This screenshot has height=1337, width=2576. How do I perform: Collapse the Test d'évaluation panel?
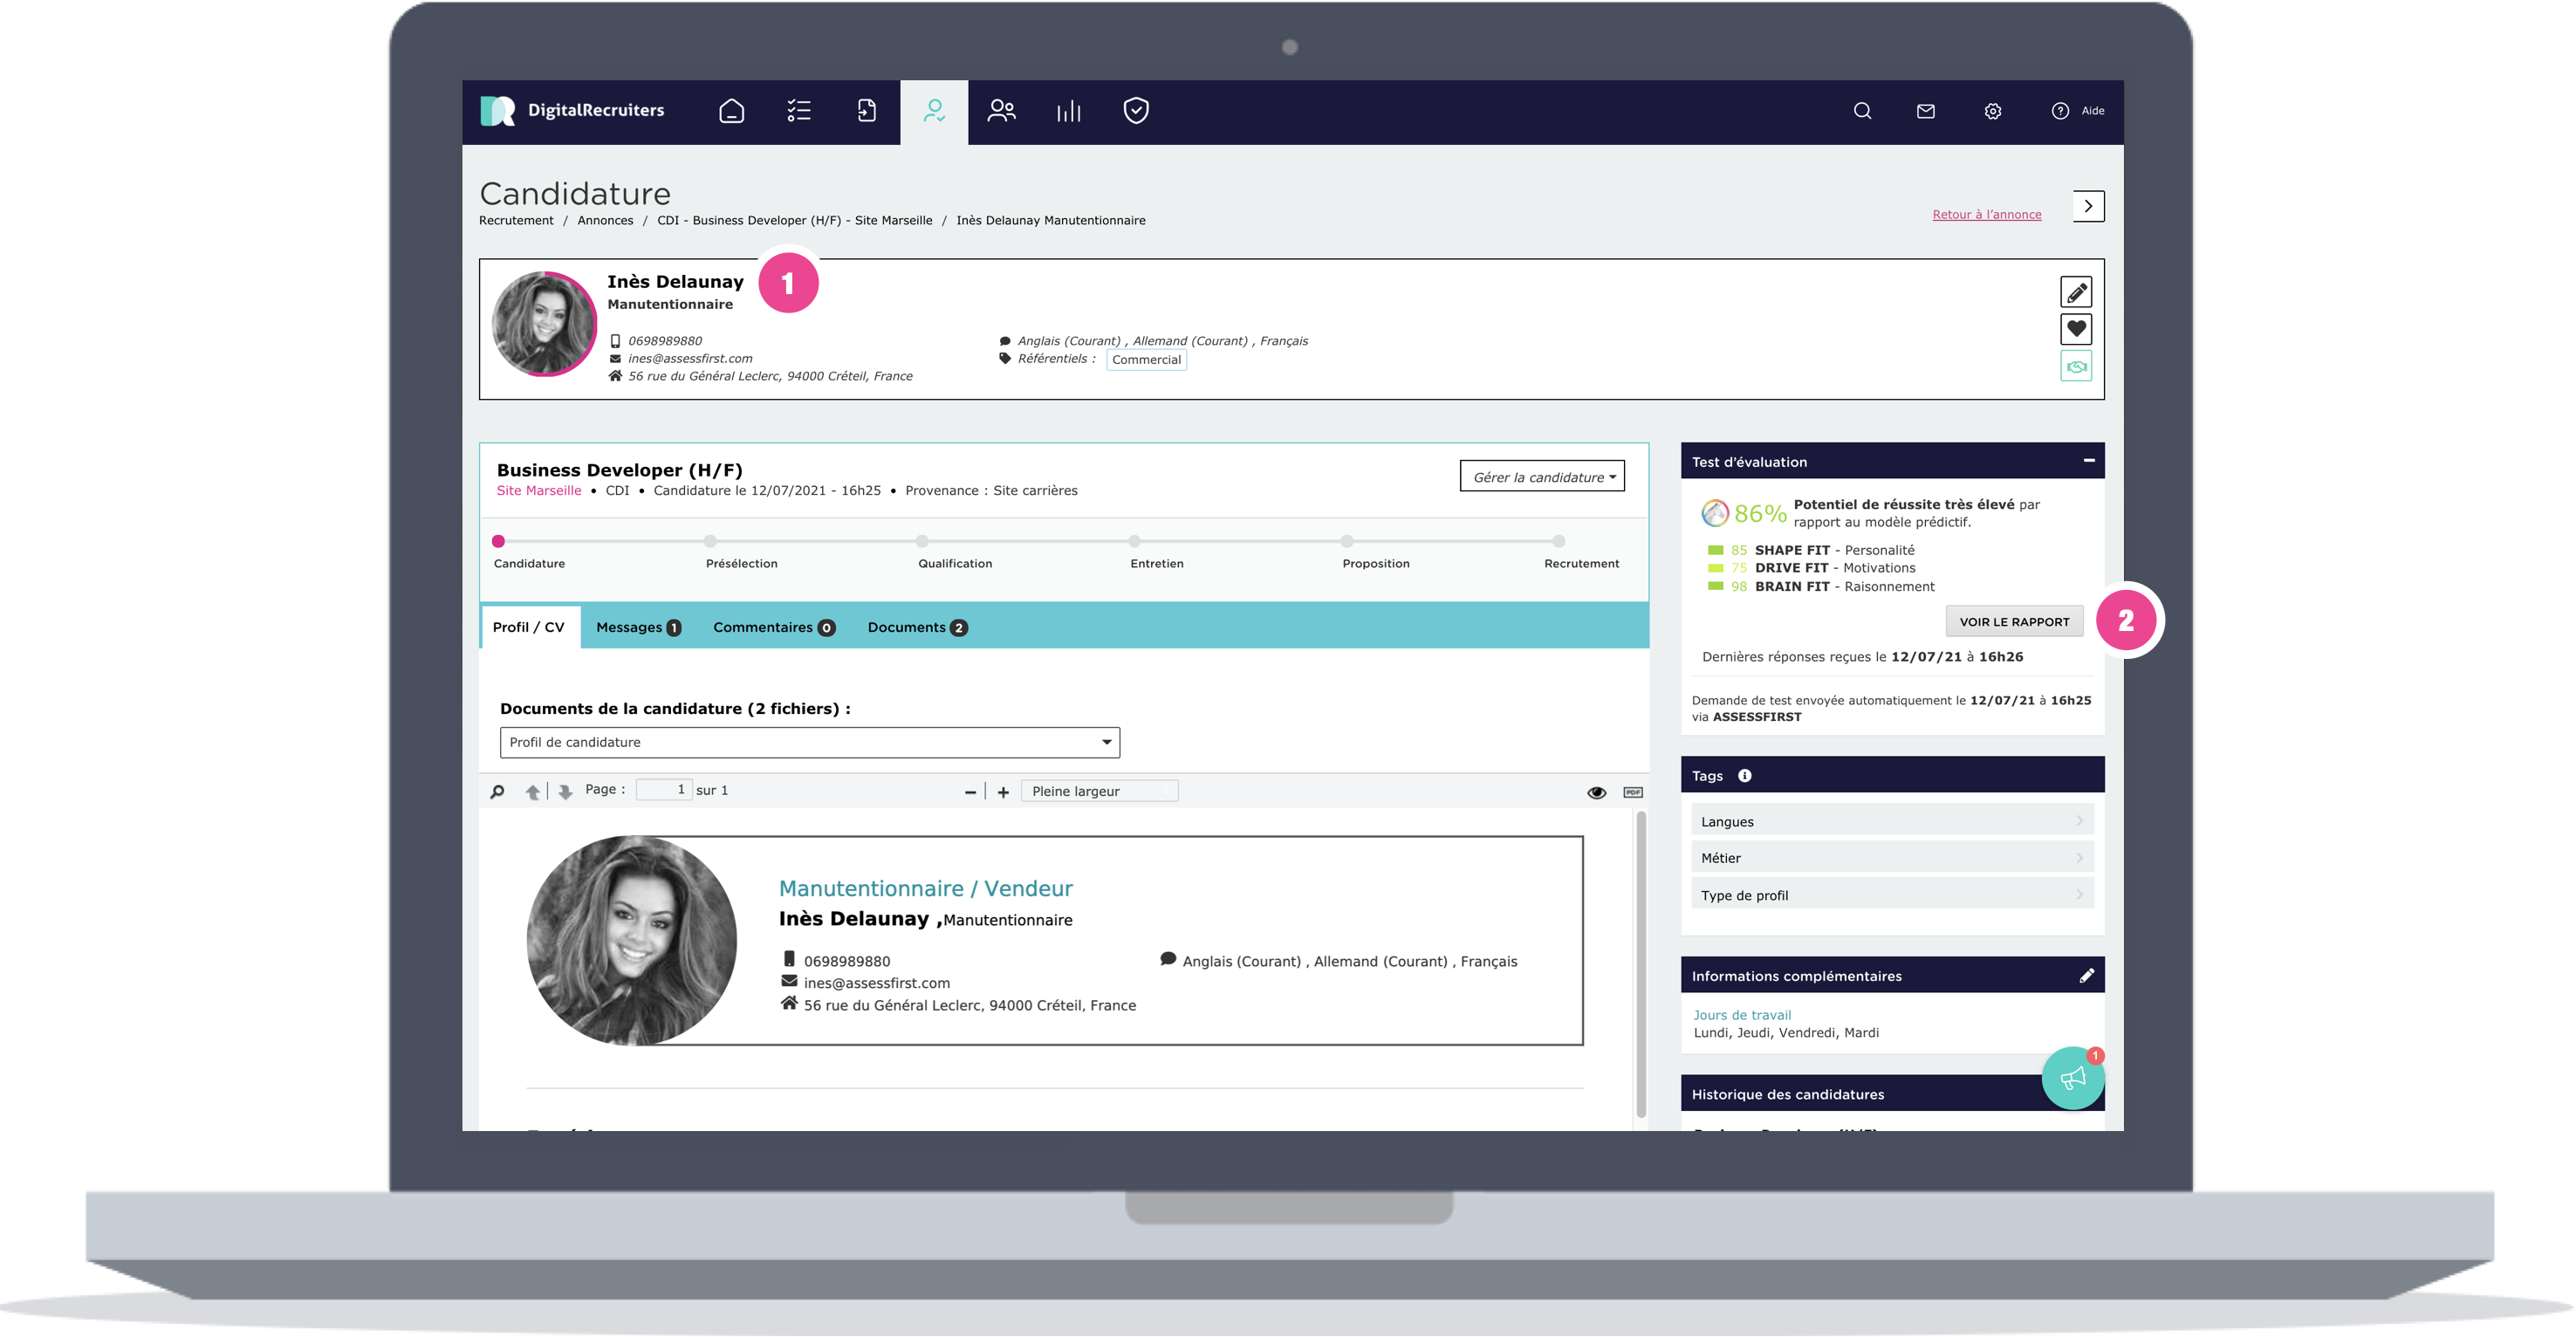coord(2088,461)
